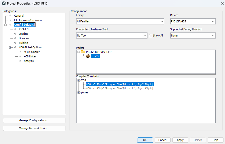Select the 1.3.90 pack version icon
Viewport: 225px width, 144px height.
pos(88,56)
